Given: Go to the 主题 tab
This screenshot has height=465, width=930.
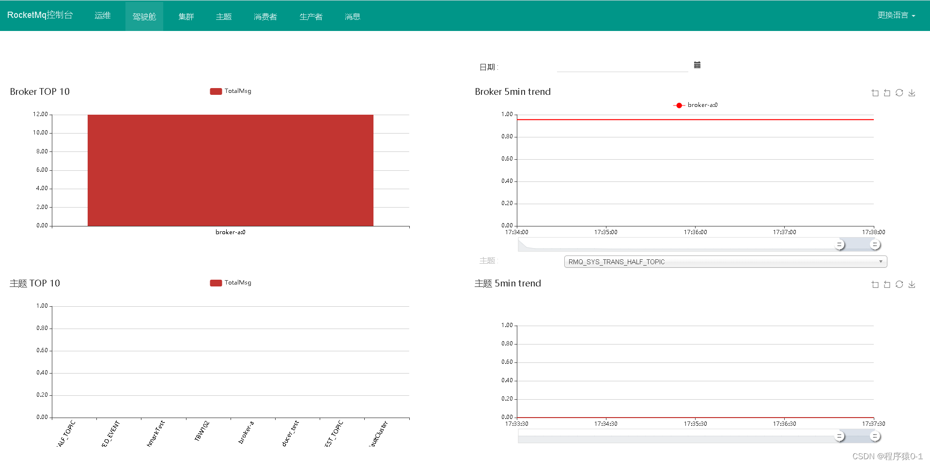Looking at the screenshot, I should coord(224,16).
